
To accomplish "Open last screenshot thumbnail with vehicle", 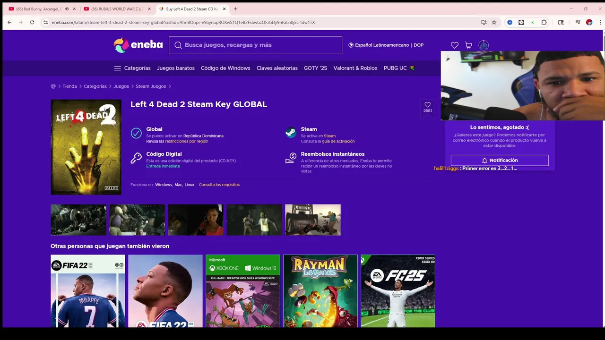I will (x=313, y=220).
